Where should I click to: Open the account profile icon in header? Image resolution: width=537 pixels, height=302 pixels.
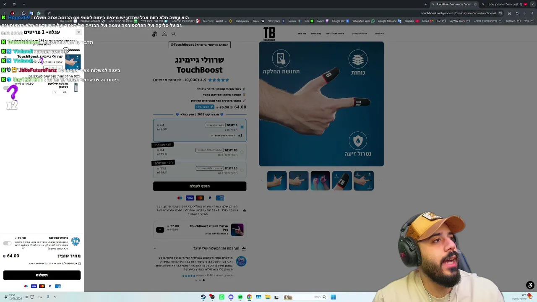164,34
